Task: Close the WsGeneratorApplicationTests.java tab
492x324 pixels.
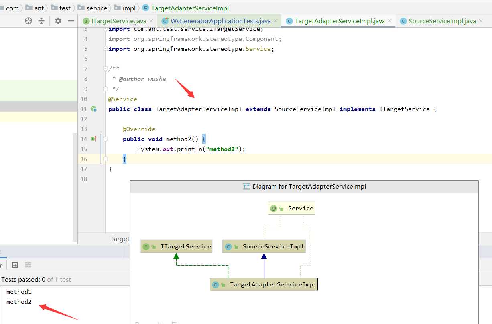Action: coord(276,21)
